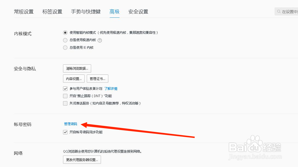Switch to the 常规设置 tab
298x167 pixels.
tap(23, 11)
